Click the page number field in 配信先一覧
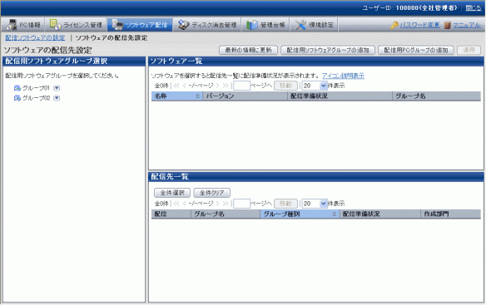Image resolution: width=486 pixels, height=305 pixels. tap(242, 204)
